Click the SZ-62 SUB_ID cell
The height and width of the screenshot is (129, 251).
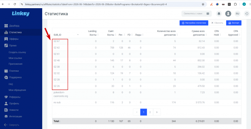[57, 48]
